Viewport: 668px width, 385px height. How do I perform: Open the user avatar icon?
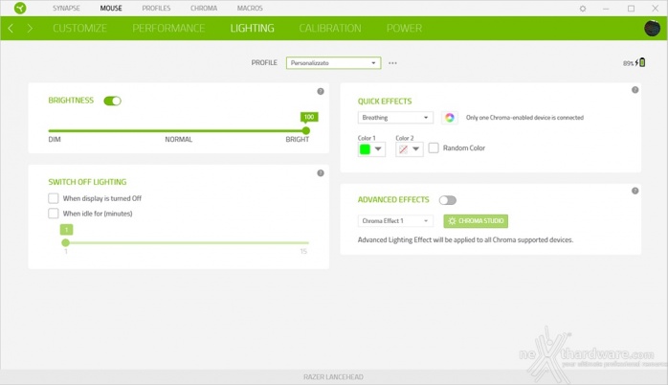[x=652, y=28]
